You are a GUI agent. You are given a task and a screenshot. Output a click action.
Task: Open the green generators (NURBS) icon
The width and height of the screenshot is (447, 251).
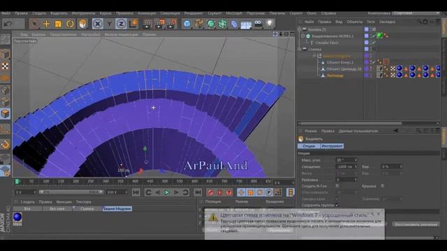[211, 24]
